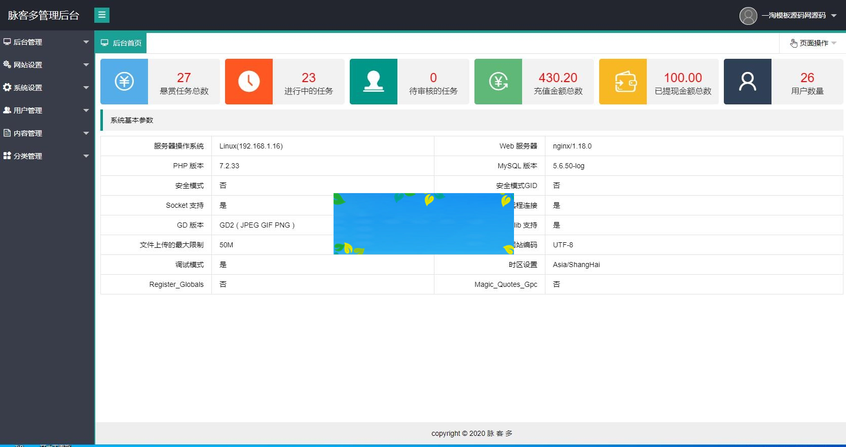This screenshot has width=846, height=447.
Task: Click the dark blue user count icon
Action: click(748, 82)
